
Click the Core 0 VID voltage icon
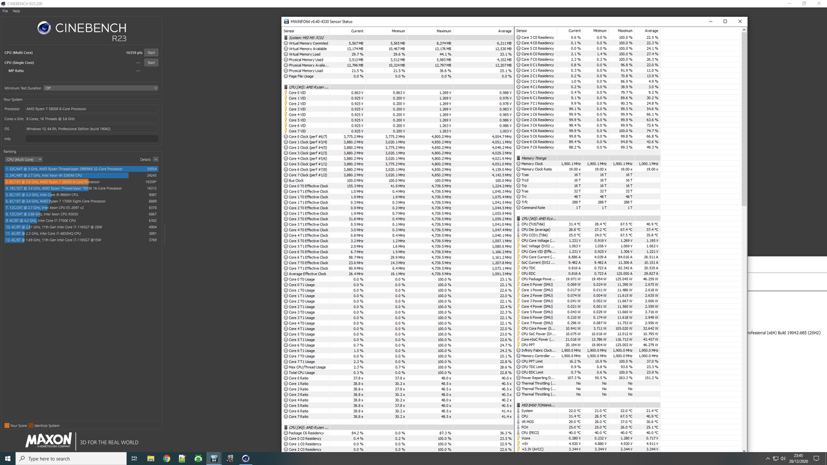click(286, 92)
